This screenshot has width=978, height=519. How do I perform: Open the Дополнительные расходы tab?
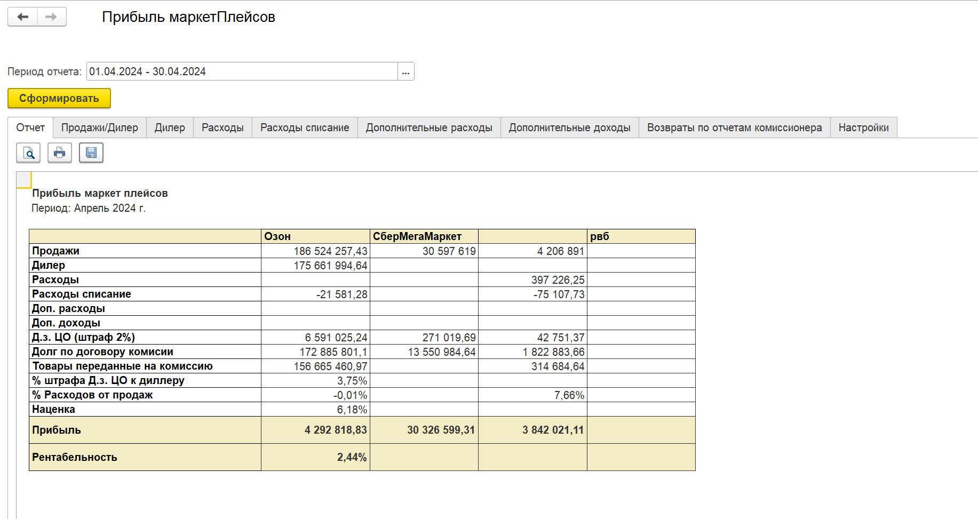pyautogui.click(x=429, y=127)
